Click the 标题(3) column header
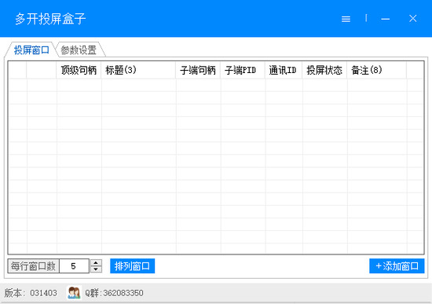The image size is (432, 304). point(138,70)
